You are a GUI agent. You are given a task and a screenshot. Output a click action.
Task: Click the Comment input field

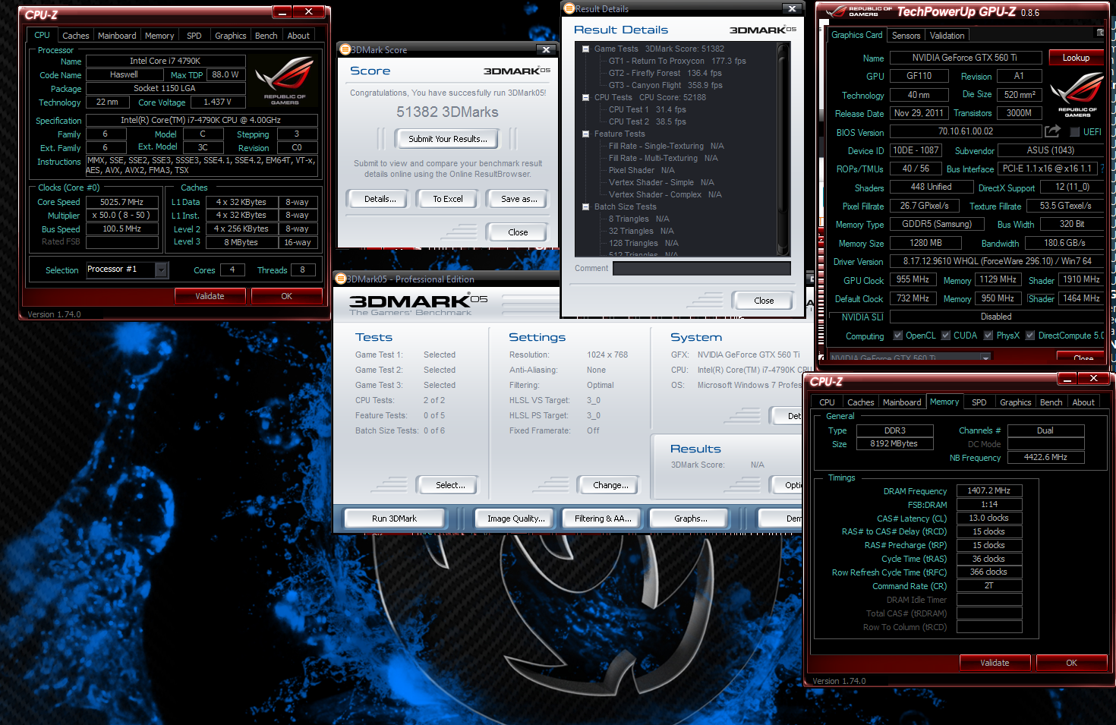(x=701, y=268)
